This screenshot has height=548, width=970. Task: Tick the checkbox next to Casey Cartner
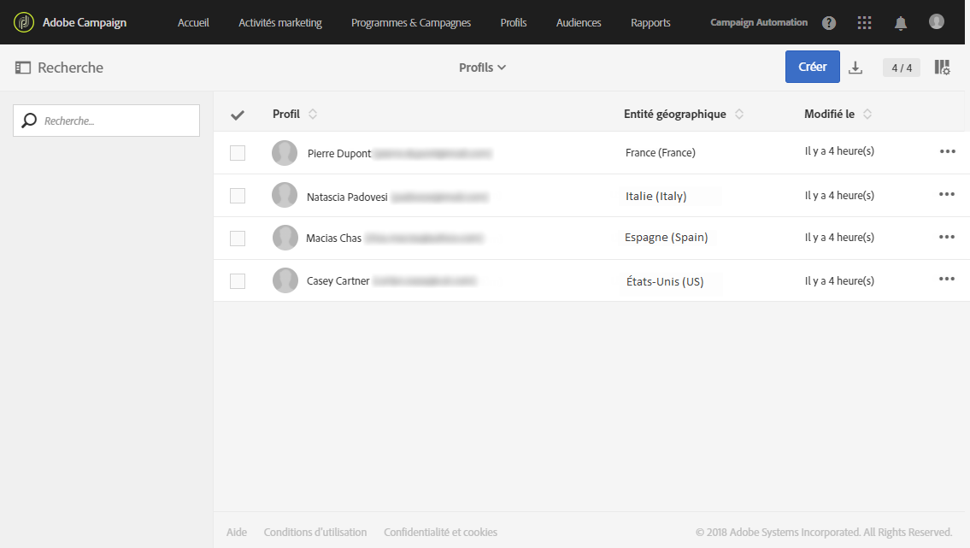pyautogui.click(x=238, y=280)
